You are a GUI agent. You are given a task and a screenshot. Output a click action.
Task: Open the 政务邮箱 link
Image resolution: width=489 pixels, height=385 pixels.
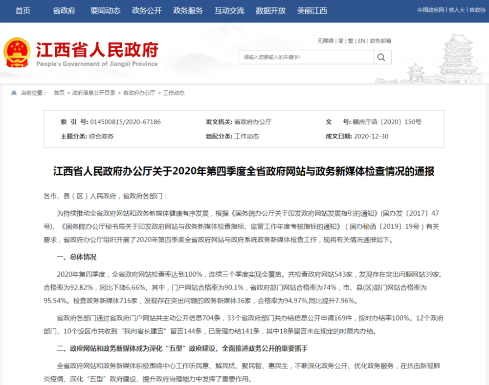point(380,41)
